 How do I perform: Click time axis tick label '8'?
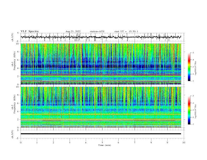click(151, 142)
